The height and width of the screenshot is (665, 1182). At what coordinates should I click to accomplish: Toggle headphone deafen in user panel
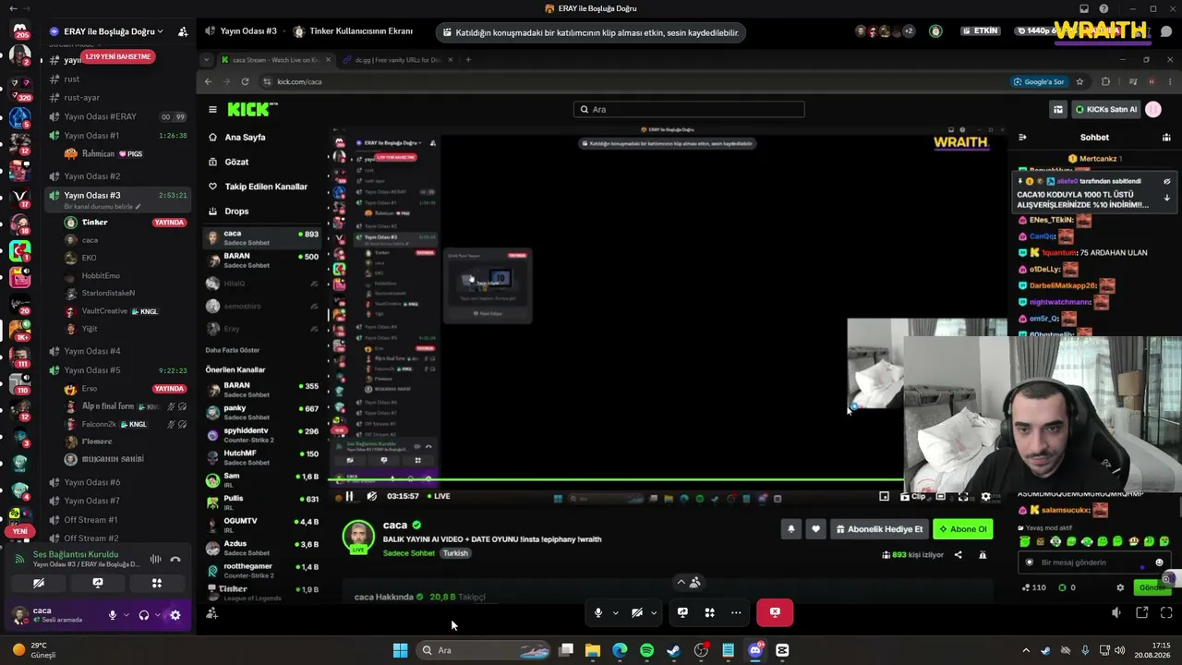(x=143, y=615)
